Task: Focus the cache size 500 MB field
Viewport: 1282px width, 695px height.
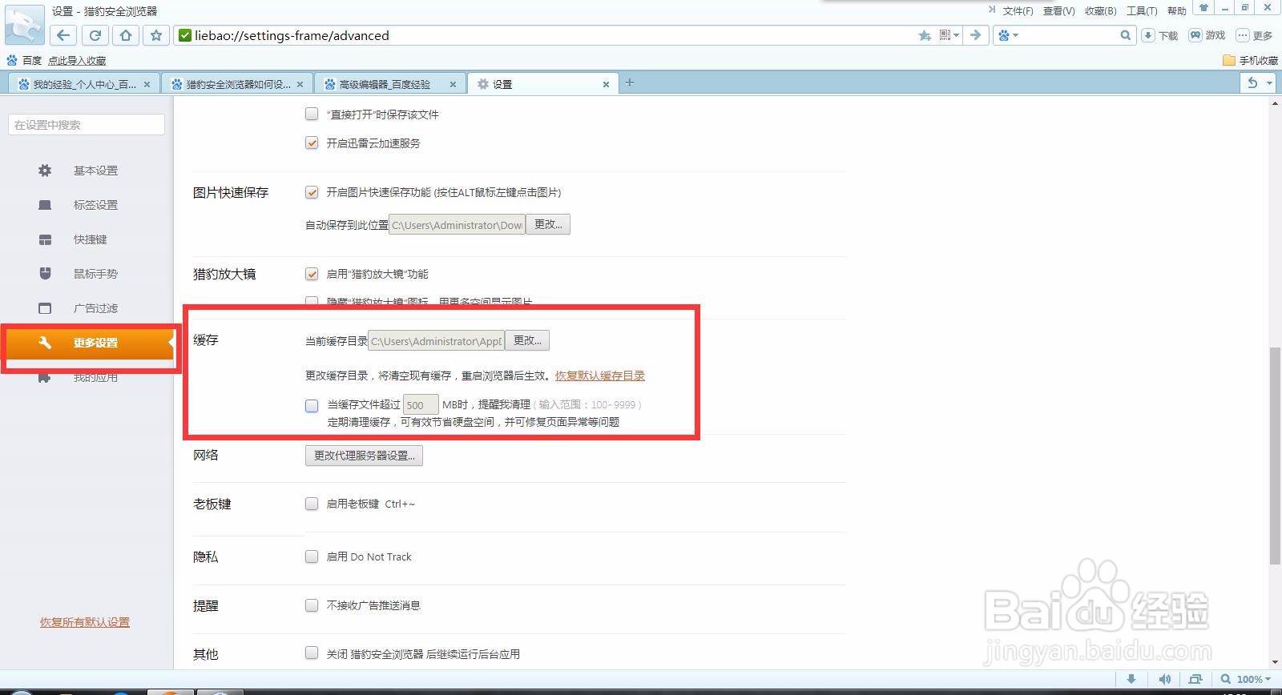Action: coord(421,405)
